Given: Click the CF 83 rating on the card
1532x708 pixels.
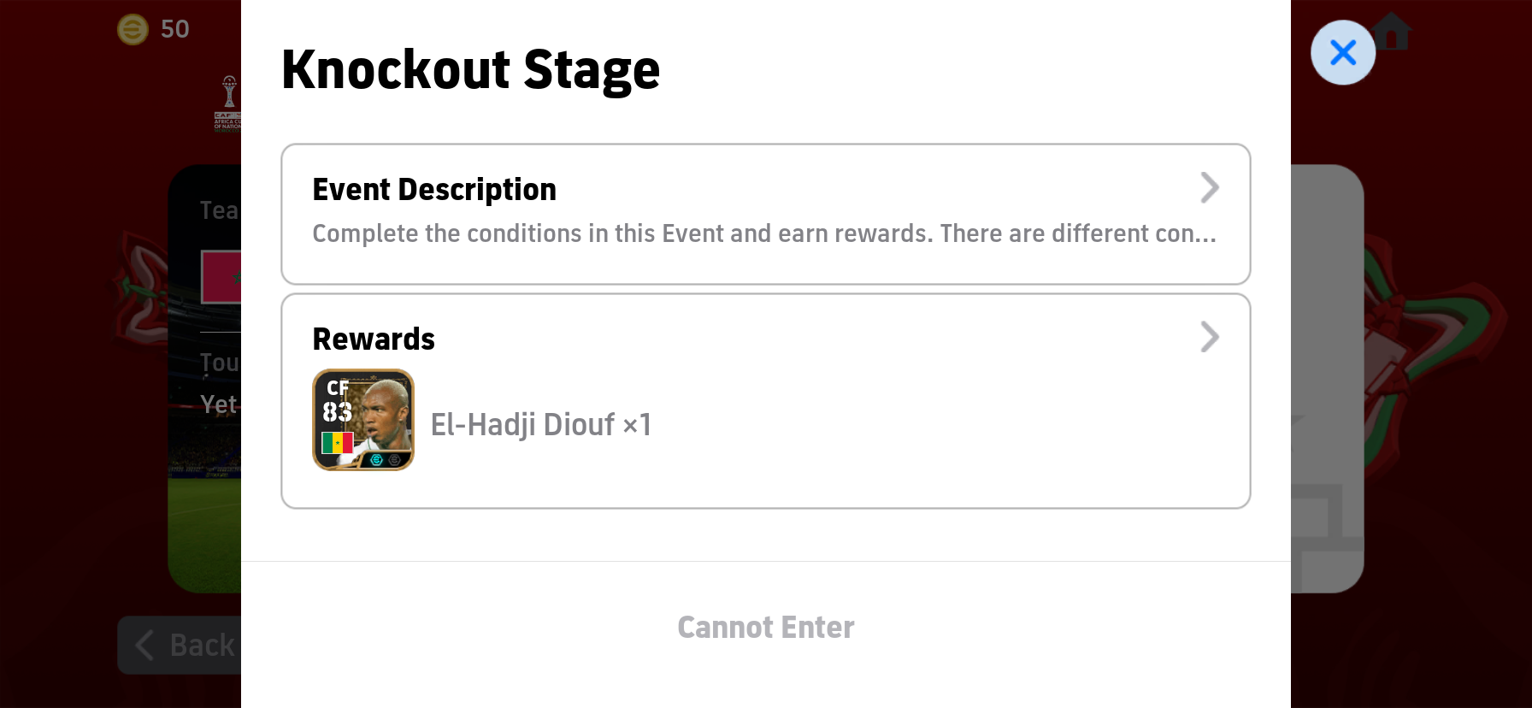Looking at the screenshot, I should [x=337, y=401].
